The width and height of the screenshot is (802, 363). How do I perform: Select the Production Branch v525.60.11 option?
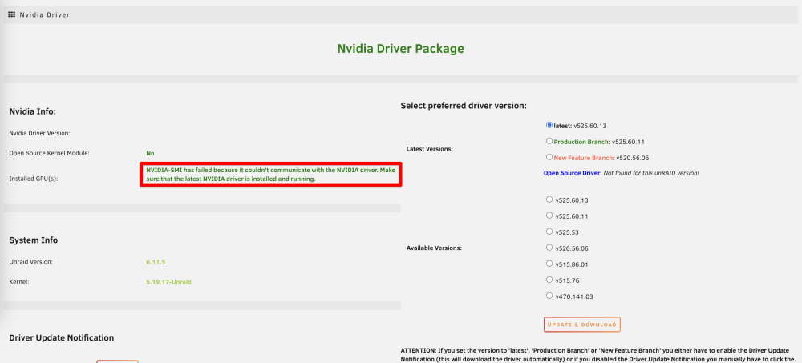[x=549, y=140]
